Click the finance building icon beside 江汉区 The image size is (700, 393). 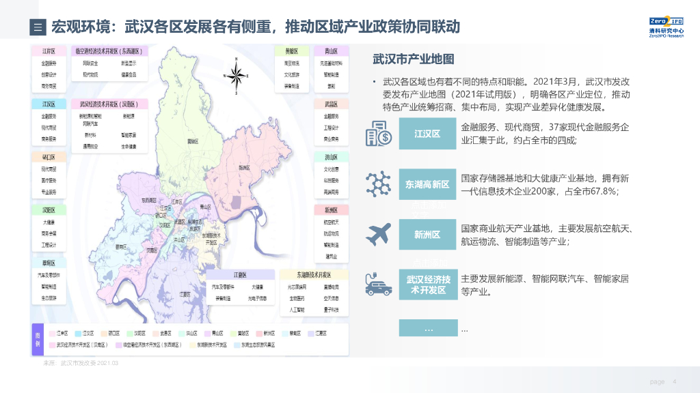[x=379, y=133]
